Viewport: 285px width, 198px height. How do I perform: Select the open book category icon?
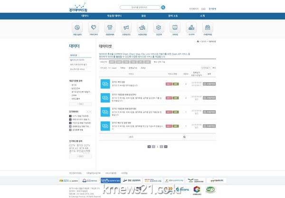pos(175,27)
